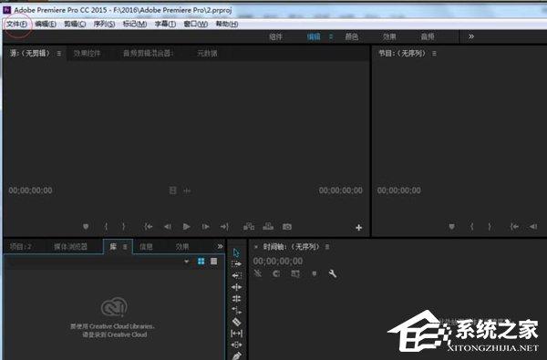Play the clip in source monitor
Viewport: 547px width, 360px height.
(x=187, y=227)
